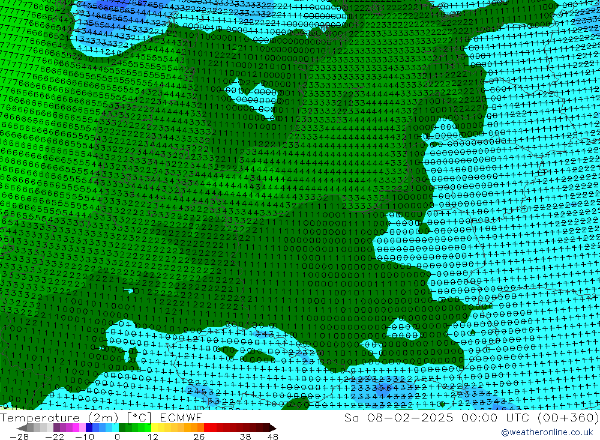Click the ECMWF model label

click(x=181, y=417)
